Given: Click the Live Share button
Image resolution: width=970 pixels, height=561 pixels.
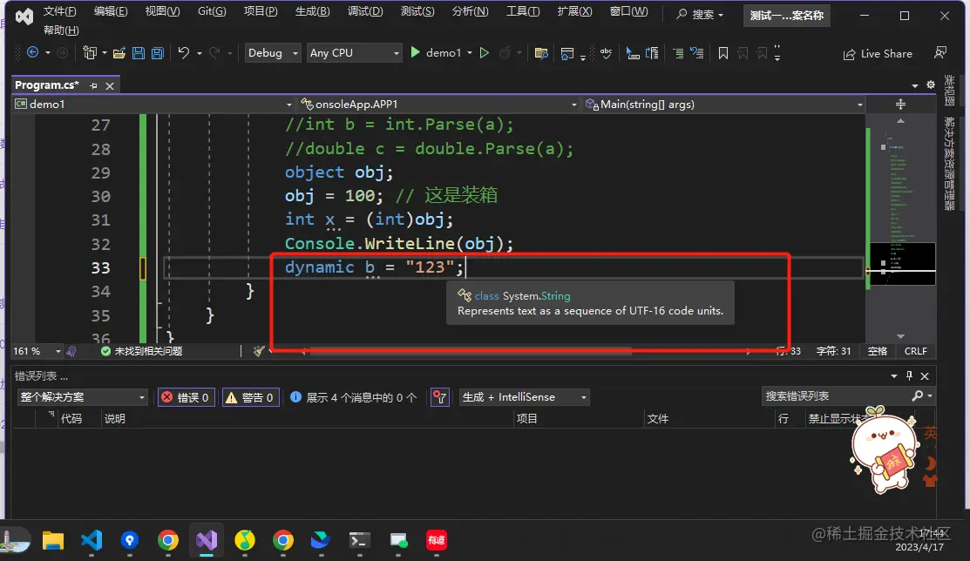Looking at the screenshot, I should (878, 54).
